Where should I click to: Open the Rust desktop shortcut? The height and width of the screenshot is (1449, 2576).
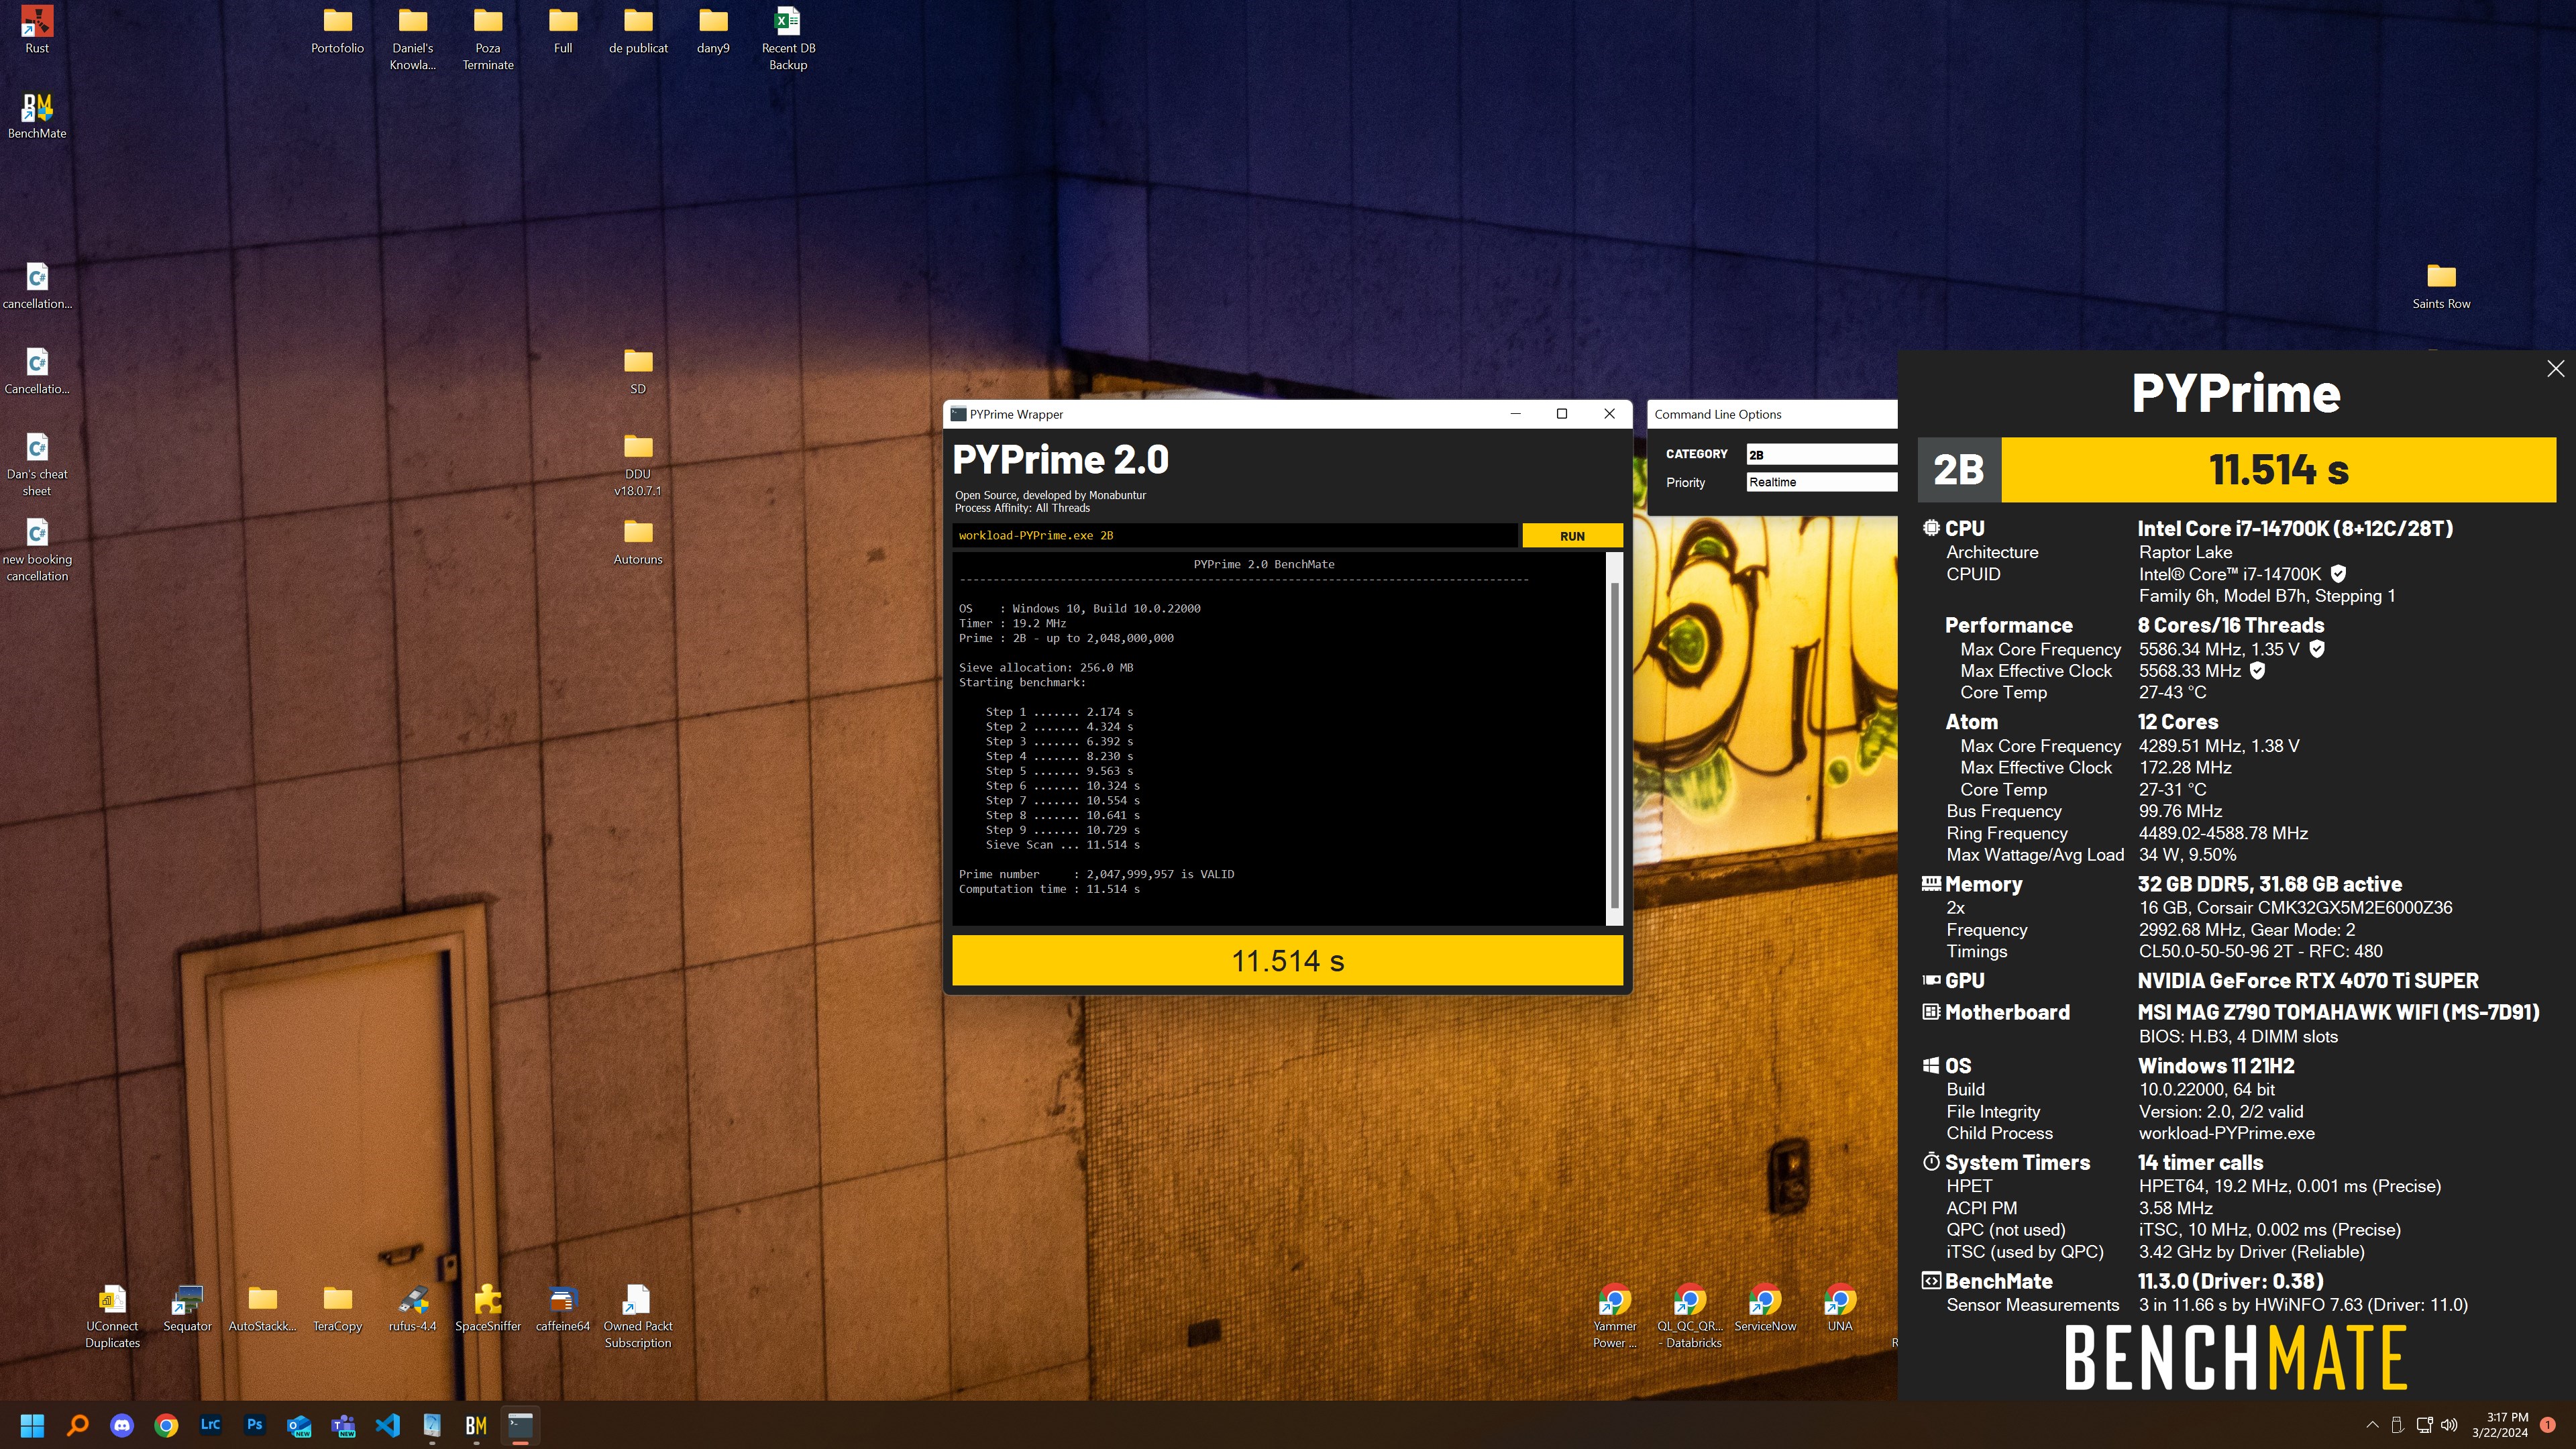tap(37, 30)
